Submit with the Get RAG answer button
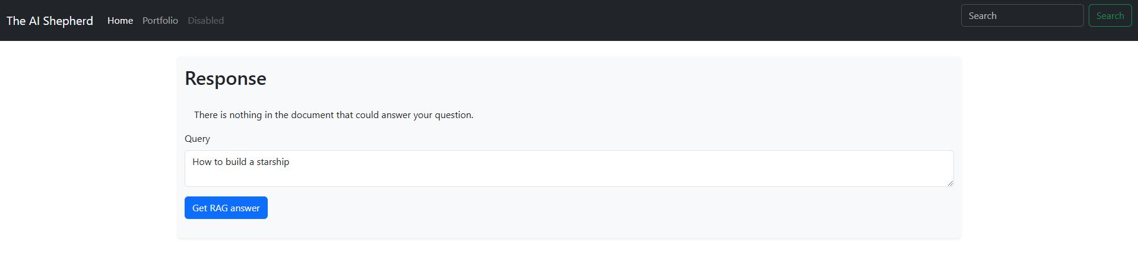The height and width of the screenshot is (254, 1138). (226, 208)
